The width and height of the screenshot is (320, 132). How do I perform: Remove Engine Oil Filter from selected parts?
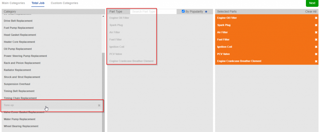coord(316,18)
